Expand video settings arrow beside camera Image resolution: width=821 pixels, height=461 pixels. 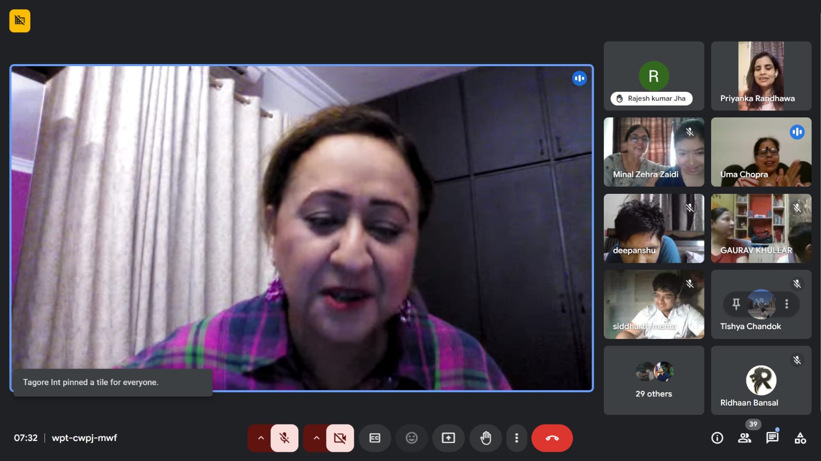click(x=316, y=438)
